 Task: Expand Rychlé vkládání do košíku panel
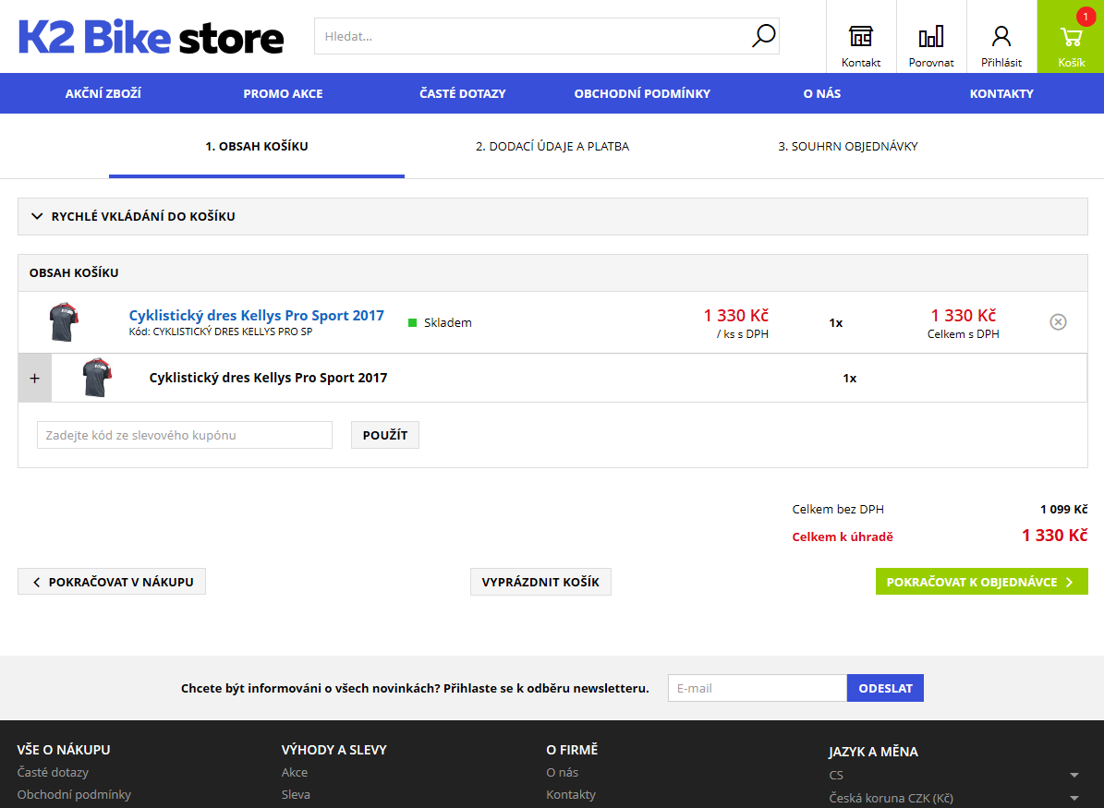[552, 216]
